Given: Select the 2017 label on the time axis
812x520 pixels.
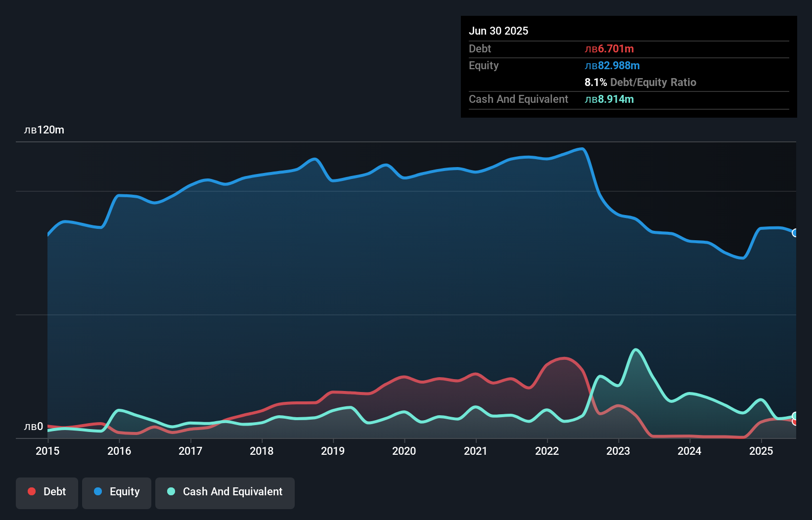Looking at the screenshot, I should (x=190, y=451).
